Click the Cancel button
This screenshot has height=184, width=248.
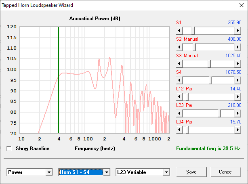click(226, 172)
